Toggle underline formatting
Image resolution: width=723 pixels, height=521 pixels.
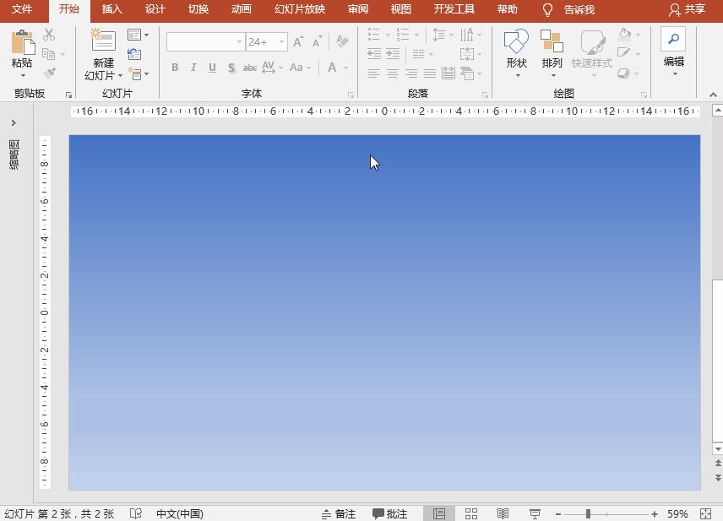pyautogui.click(x=211, y=68)
